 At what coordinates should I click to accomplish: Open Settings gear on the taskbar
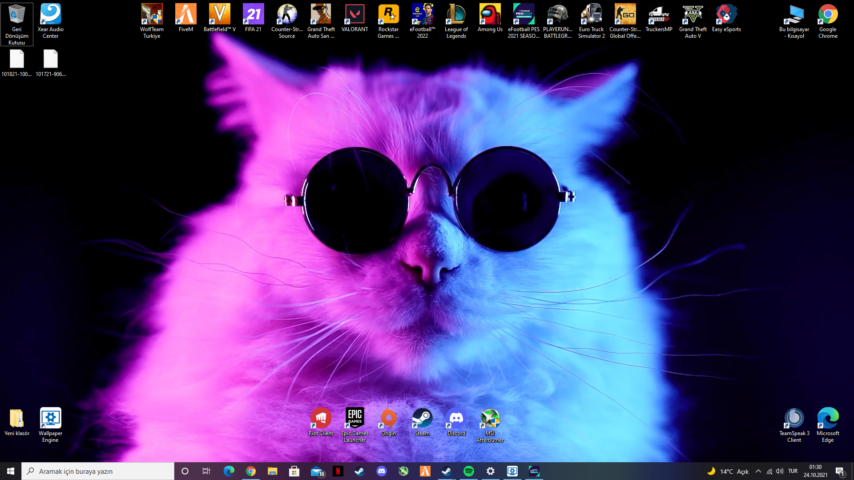tap(491, 471)
